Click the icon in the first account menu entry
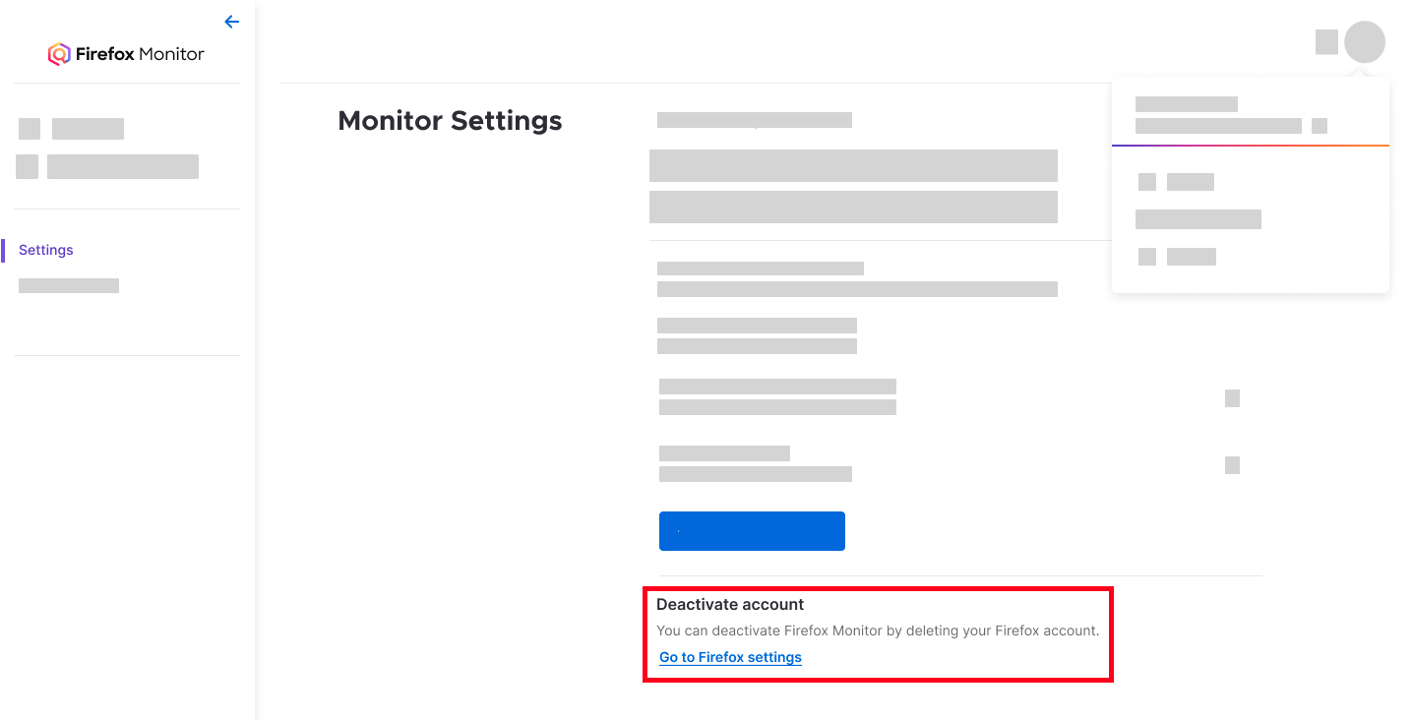1412x720 pixels. point(1148,181)
